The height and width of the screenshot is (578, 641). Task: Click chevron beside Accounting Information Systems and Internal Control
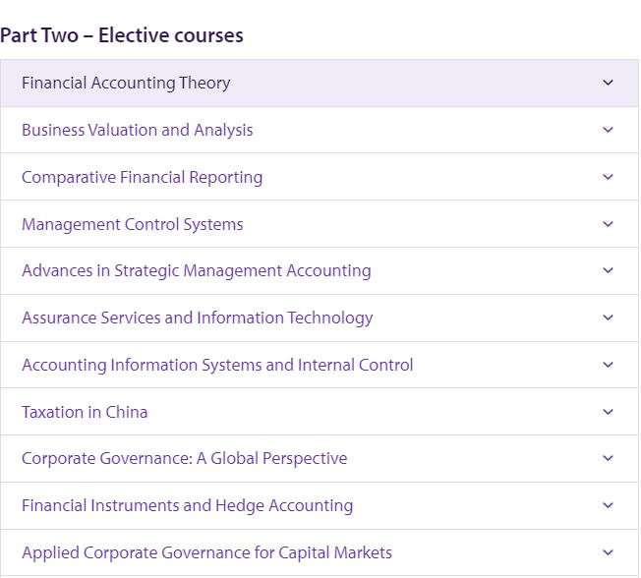[608, 365]
